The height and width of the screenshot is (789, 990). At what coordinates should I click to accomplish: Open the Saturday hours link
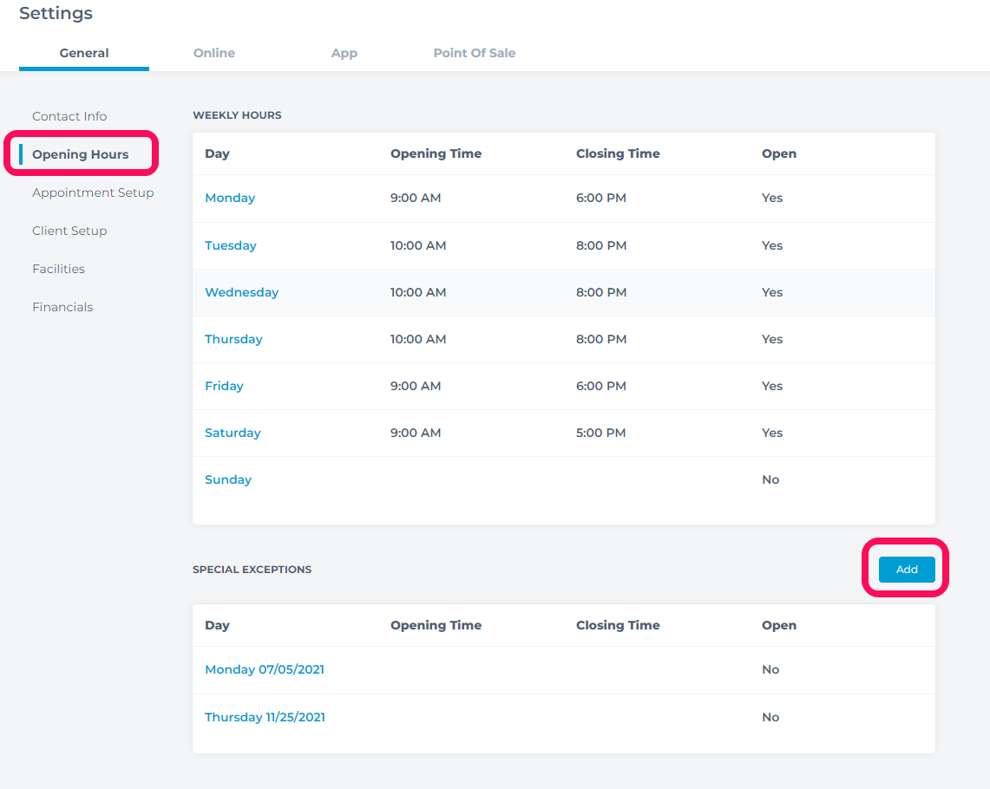233,433
